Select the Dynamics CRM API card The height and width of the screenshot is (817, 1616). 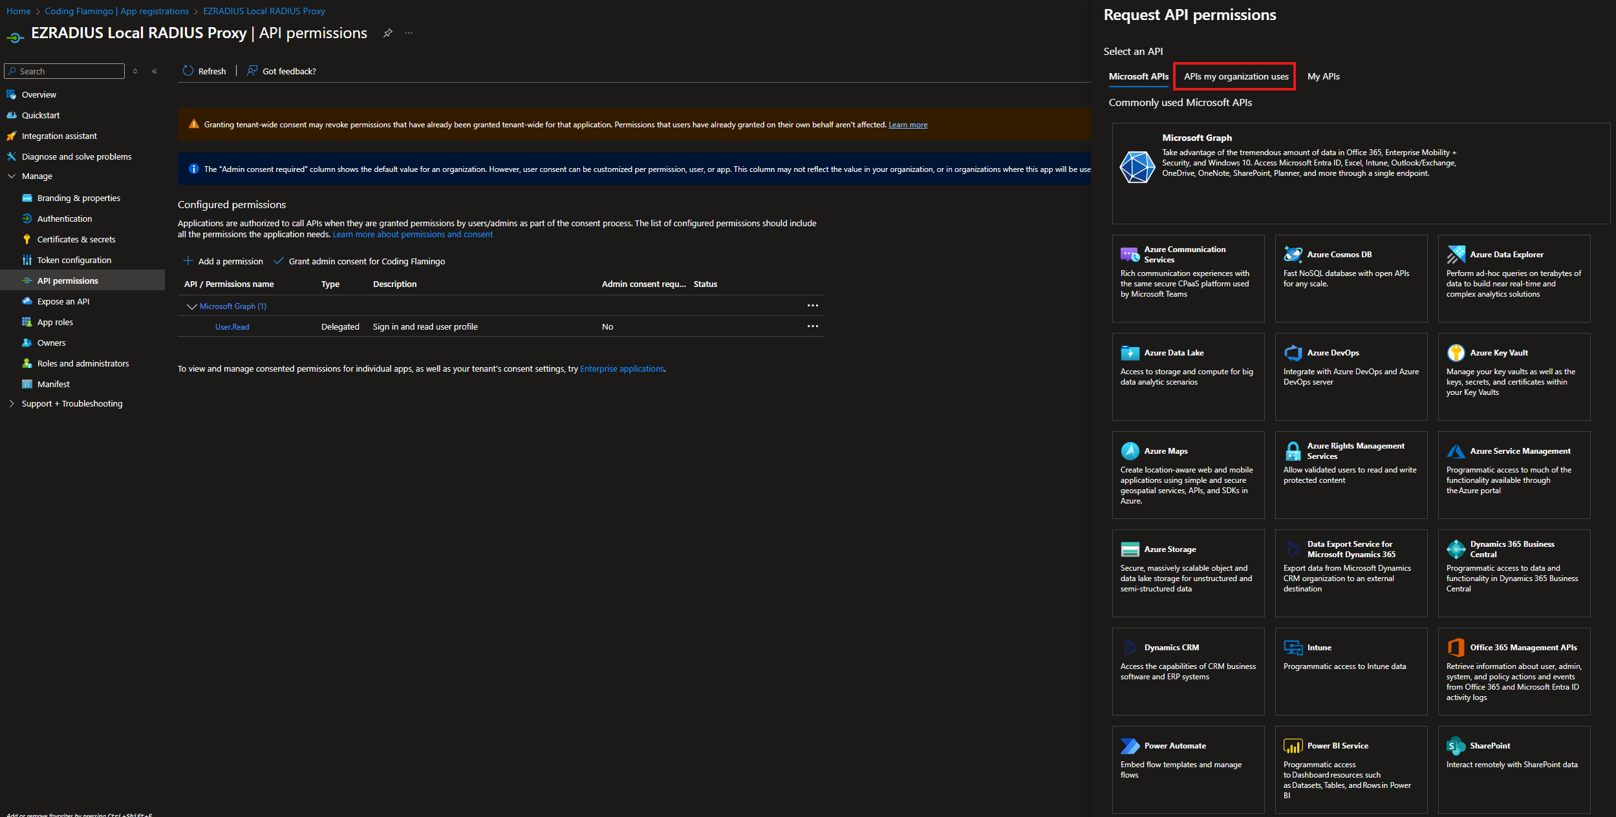(x=1188, y=672)
